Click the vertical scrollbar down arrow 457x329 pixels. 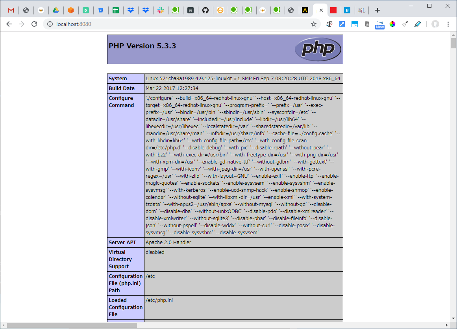tap(453, 318)
